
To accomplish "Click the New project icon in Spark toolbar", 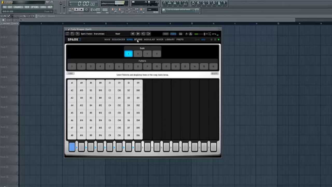I will click(x=67, y=34).
